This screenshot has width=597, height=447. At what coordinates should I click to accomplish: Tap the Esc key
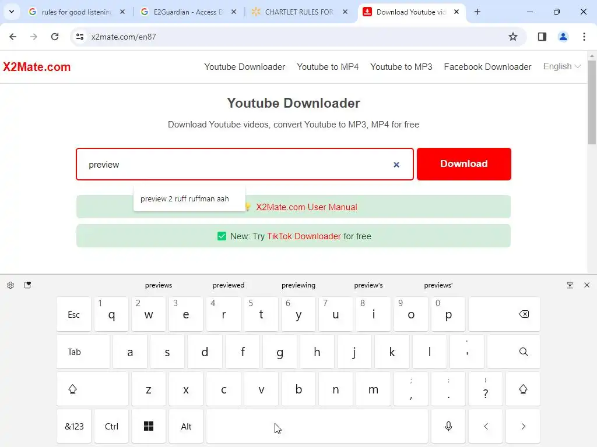[74, 314]
